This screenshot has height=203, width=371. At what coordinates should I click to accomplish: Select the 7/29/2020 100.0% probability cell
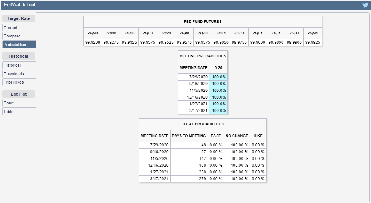(x=219, y=77)
